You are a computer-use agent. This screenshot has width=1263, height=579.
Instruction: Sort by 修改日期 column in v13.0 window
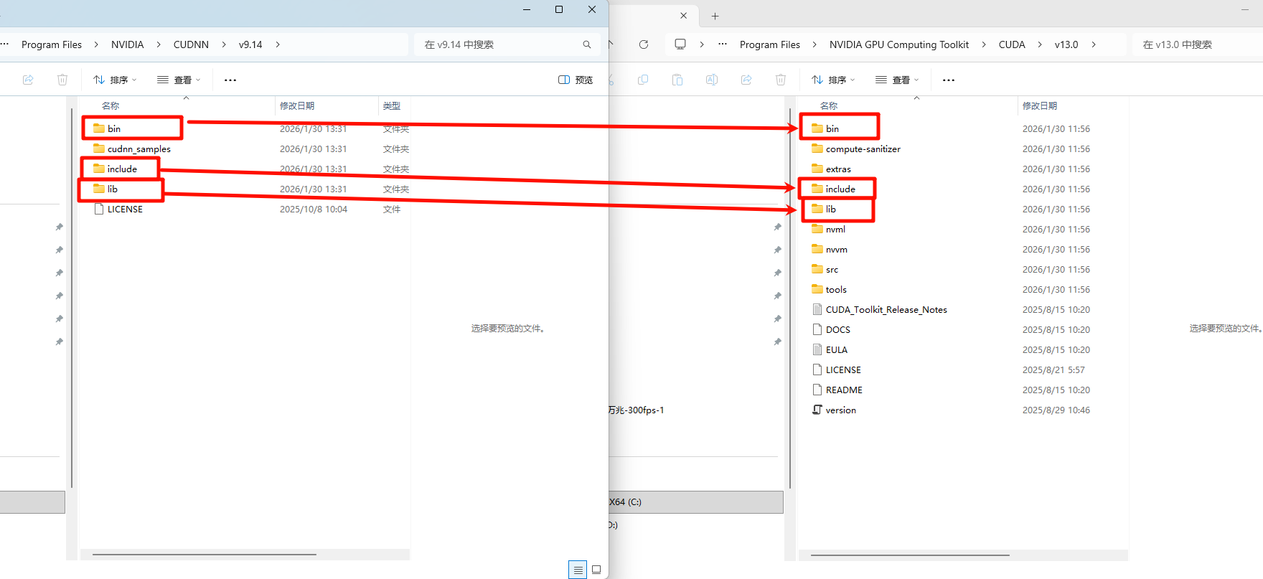(1040, 105)
